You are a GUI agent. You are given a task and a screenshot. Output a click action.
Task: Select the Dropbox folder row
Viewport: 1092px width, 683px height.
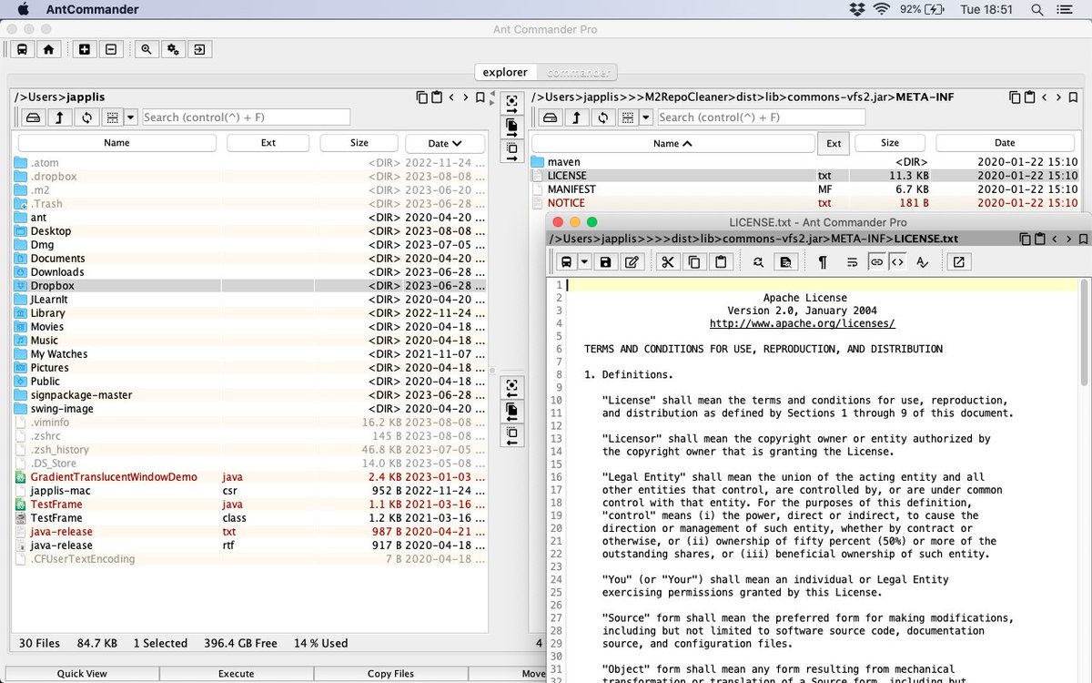tap(250, 286)
